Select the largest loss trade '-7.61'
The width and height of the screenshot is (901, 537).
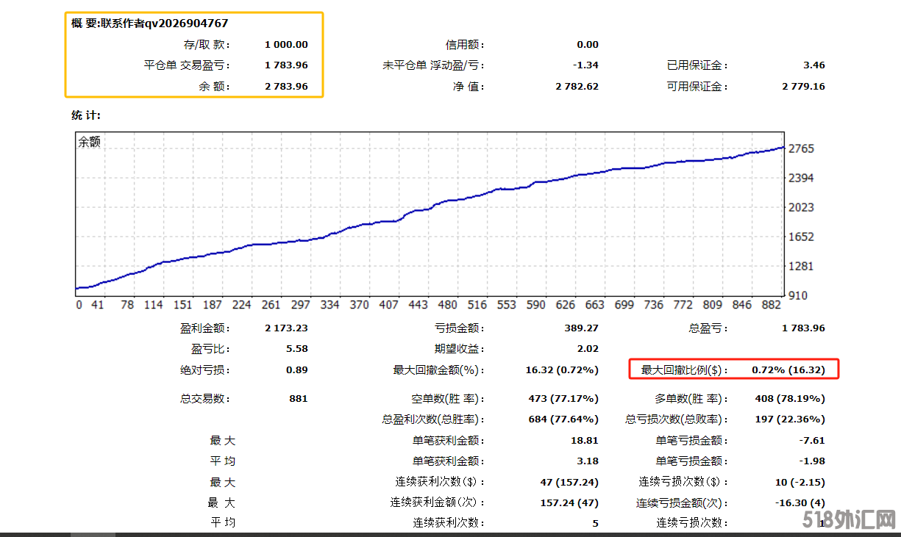tap(813, 441)
